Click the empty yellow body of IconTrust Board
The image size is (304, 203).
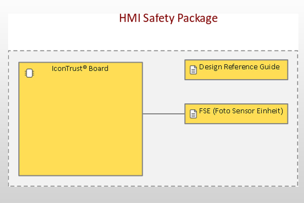tap(81, 126)
